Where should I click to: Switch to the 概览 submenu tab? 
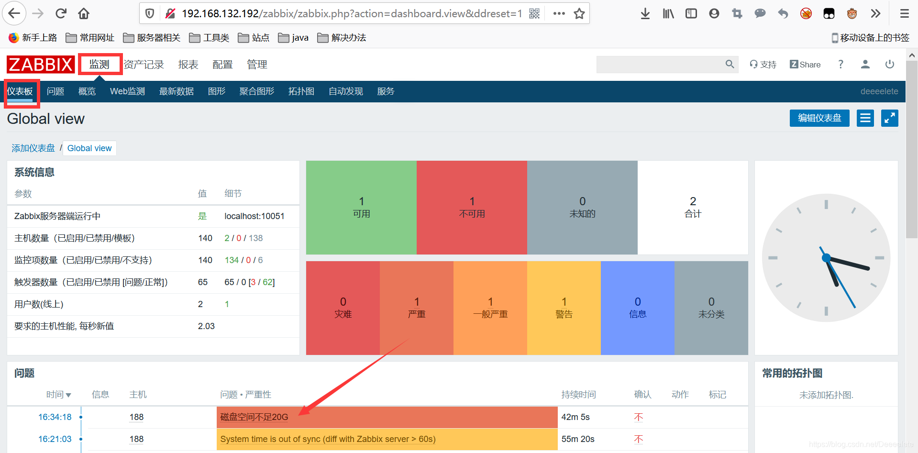87,91
